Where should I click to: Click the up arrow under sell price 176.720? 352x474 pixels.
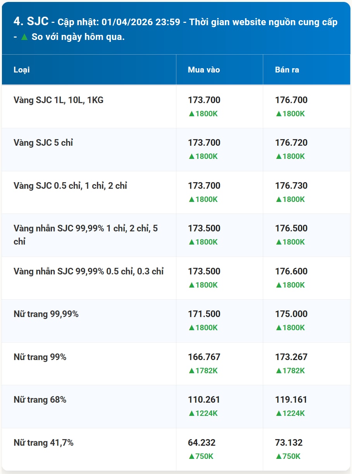[x=278, y=157]
